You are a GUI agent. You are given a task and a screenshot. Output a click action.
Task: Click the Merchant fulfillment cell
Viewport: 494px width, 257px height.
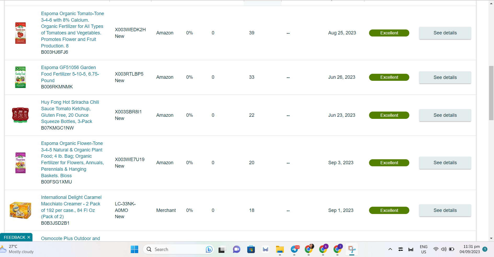[166, 210]
